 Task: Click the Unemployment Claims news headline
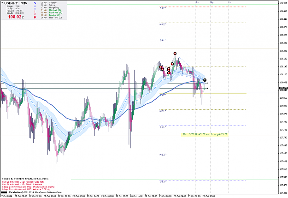(28, 187)
